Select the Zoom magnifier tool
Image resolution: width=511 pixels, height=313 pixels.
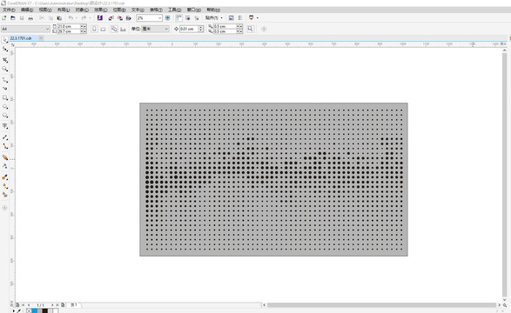(5, 69)
